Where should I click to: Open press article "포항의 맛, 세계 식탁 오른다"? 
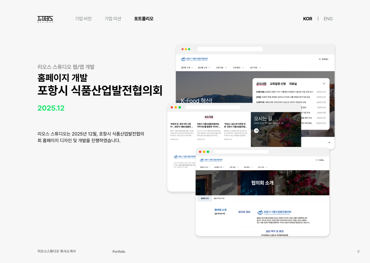pos(182,131)
